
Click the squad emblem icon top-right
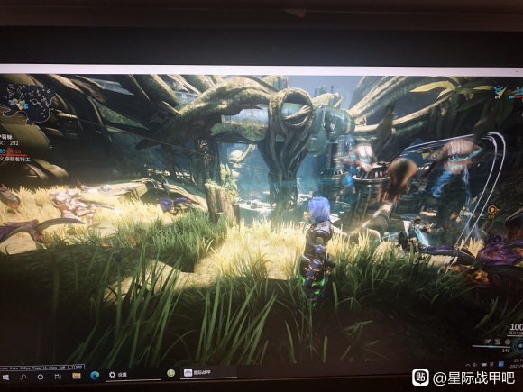pos(500,90)
